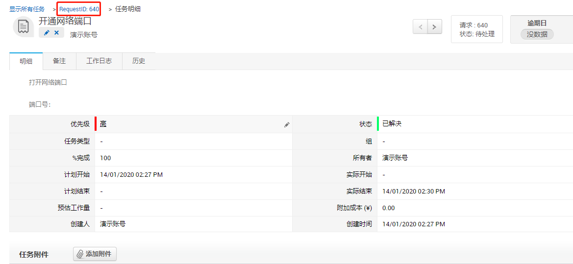This screenshot has height=264, width=573.
Task: Open the 显示所有任务 breadcrumb link
Action: (x=27, y=9)
